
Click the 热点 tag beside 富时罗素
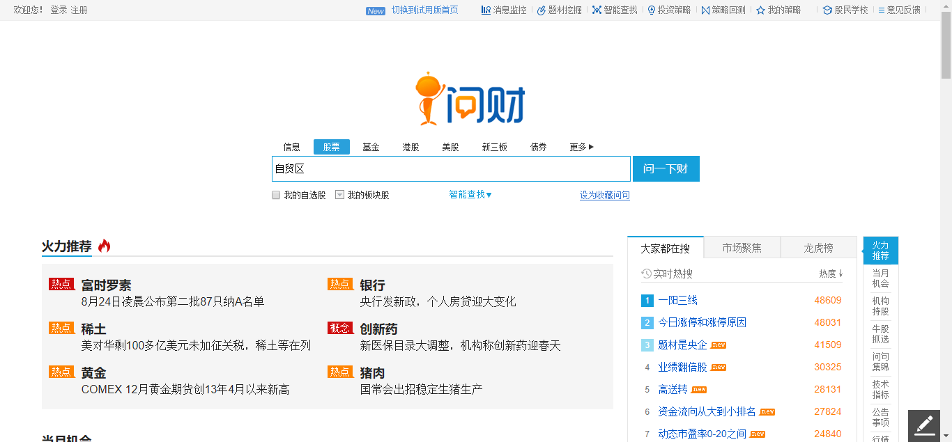click(x=61, y=284)
